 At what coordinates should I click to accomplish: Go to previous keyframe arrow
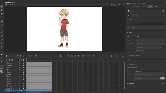pos(57,56)
